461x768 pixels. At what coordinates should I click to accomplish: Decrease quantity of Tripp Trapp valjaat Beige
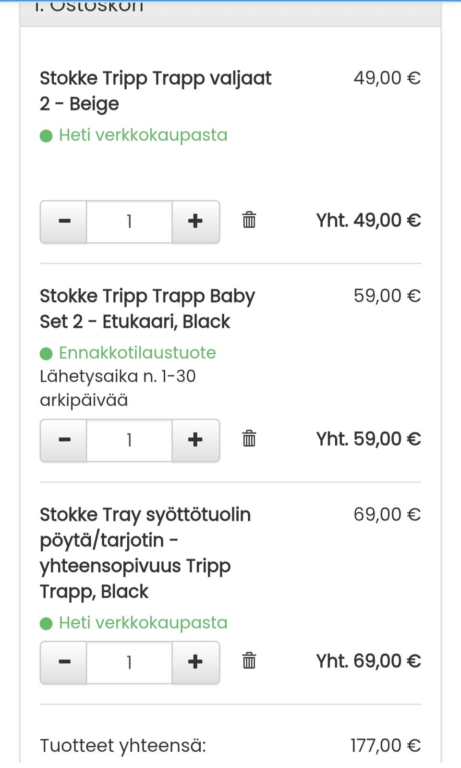pyautogui.click(x=64, y=222)
